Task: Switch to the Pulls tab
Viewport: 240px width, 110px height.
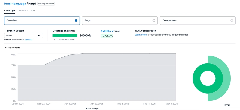Action: point(33,10)
